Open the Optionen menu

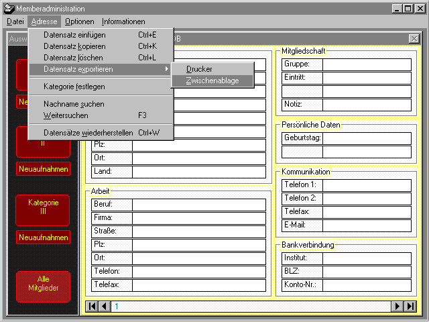coord(79,21)
